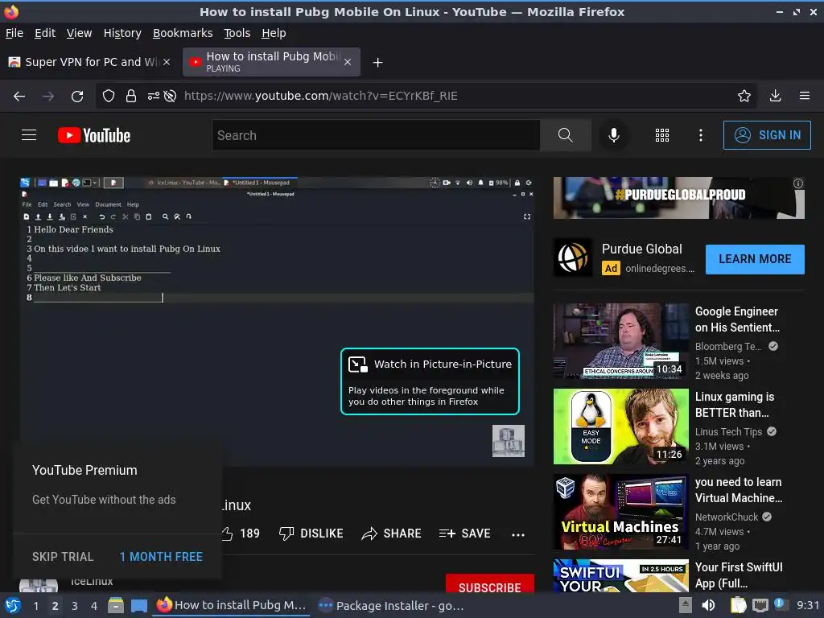Screen dimensions: 824x618
Task: Open Linux gaming is BETTER thumbnail
Action: tap(620, 426)
